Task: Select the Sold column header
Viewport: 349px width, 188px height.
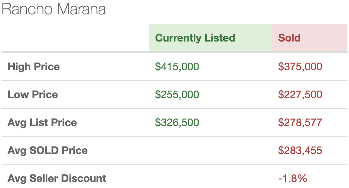Action: point(289,38)
